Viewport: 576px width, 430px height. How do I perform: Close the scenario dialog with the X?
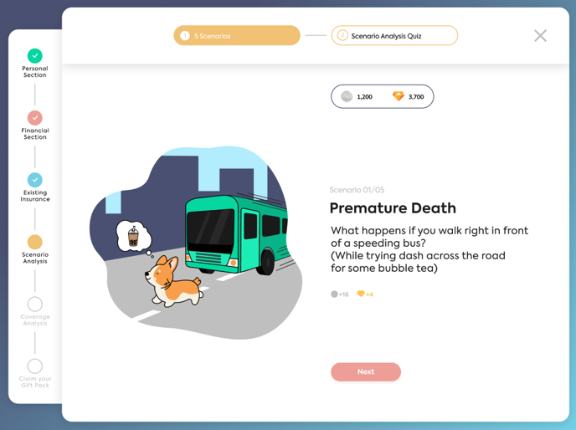click(540, 35)
